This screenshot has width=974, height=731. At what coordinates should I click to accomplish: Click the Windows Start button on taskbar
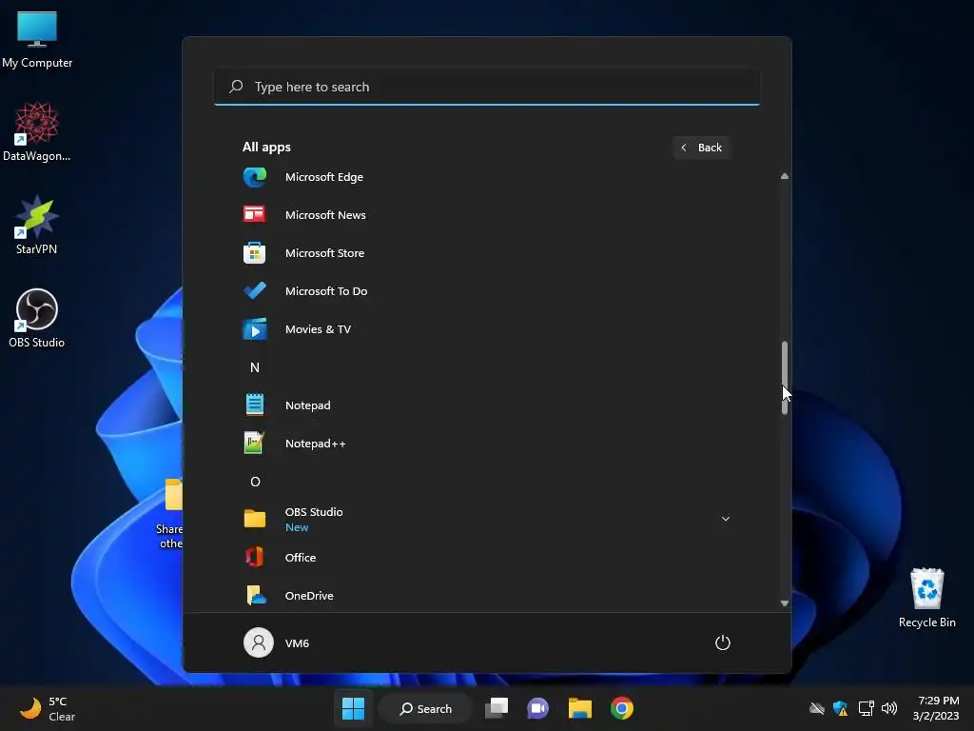tap(354, 708)
